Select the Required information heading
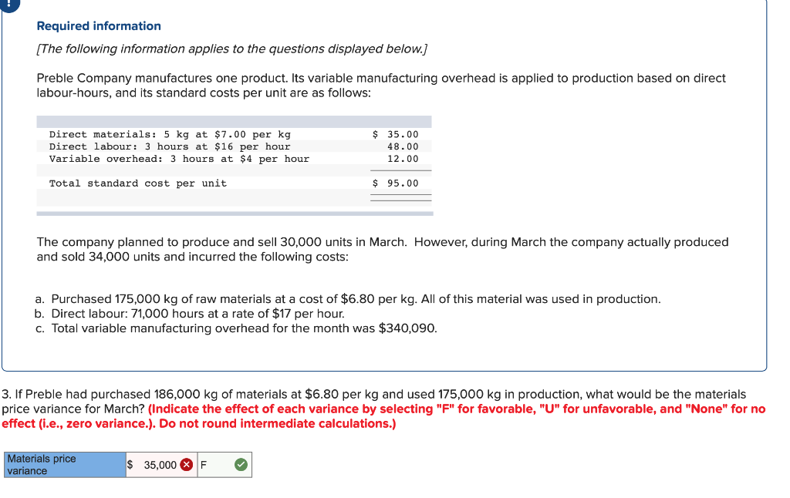 pos(99,25)
